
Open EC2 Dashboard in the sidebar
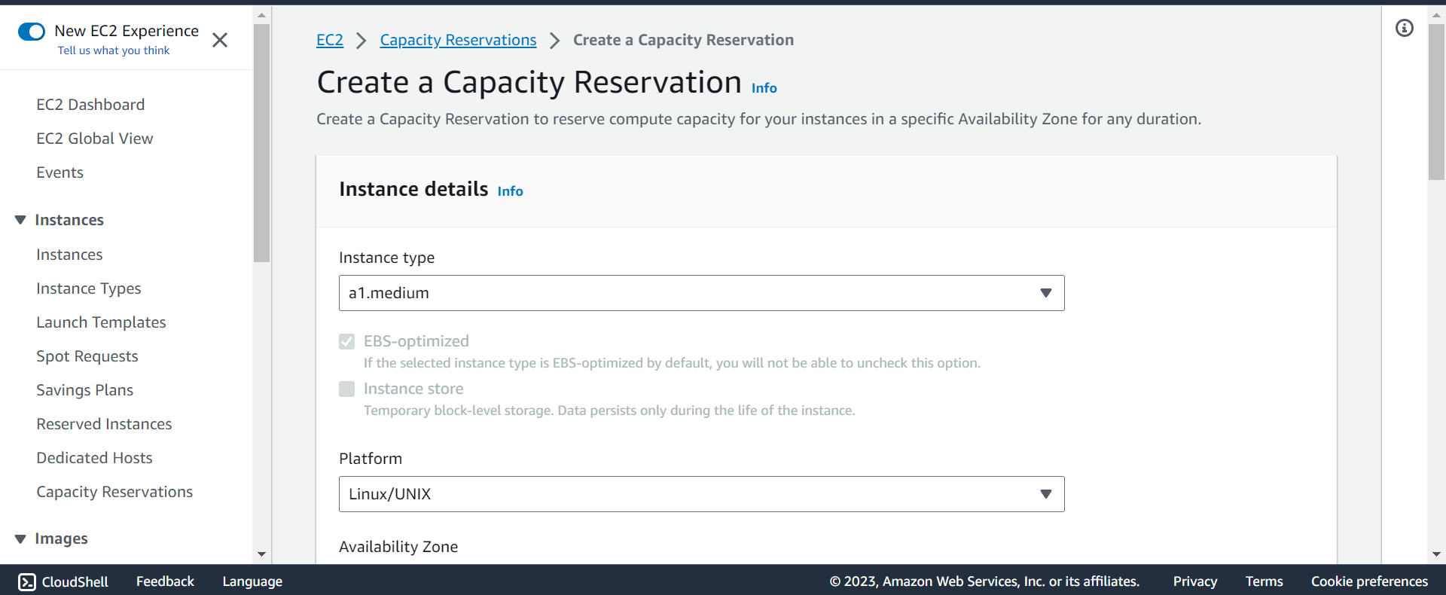tap(90, 105)
